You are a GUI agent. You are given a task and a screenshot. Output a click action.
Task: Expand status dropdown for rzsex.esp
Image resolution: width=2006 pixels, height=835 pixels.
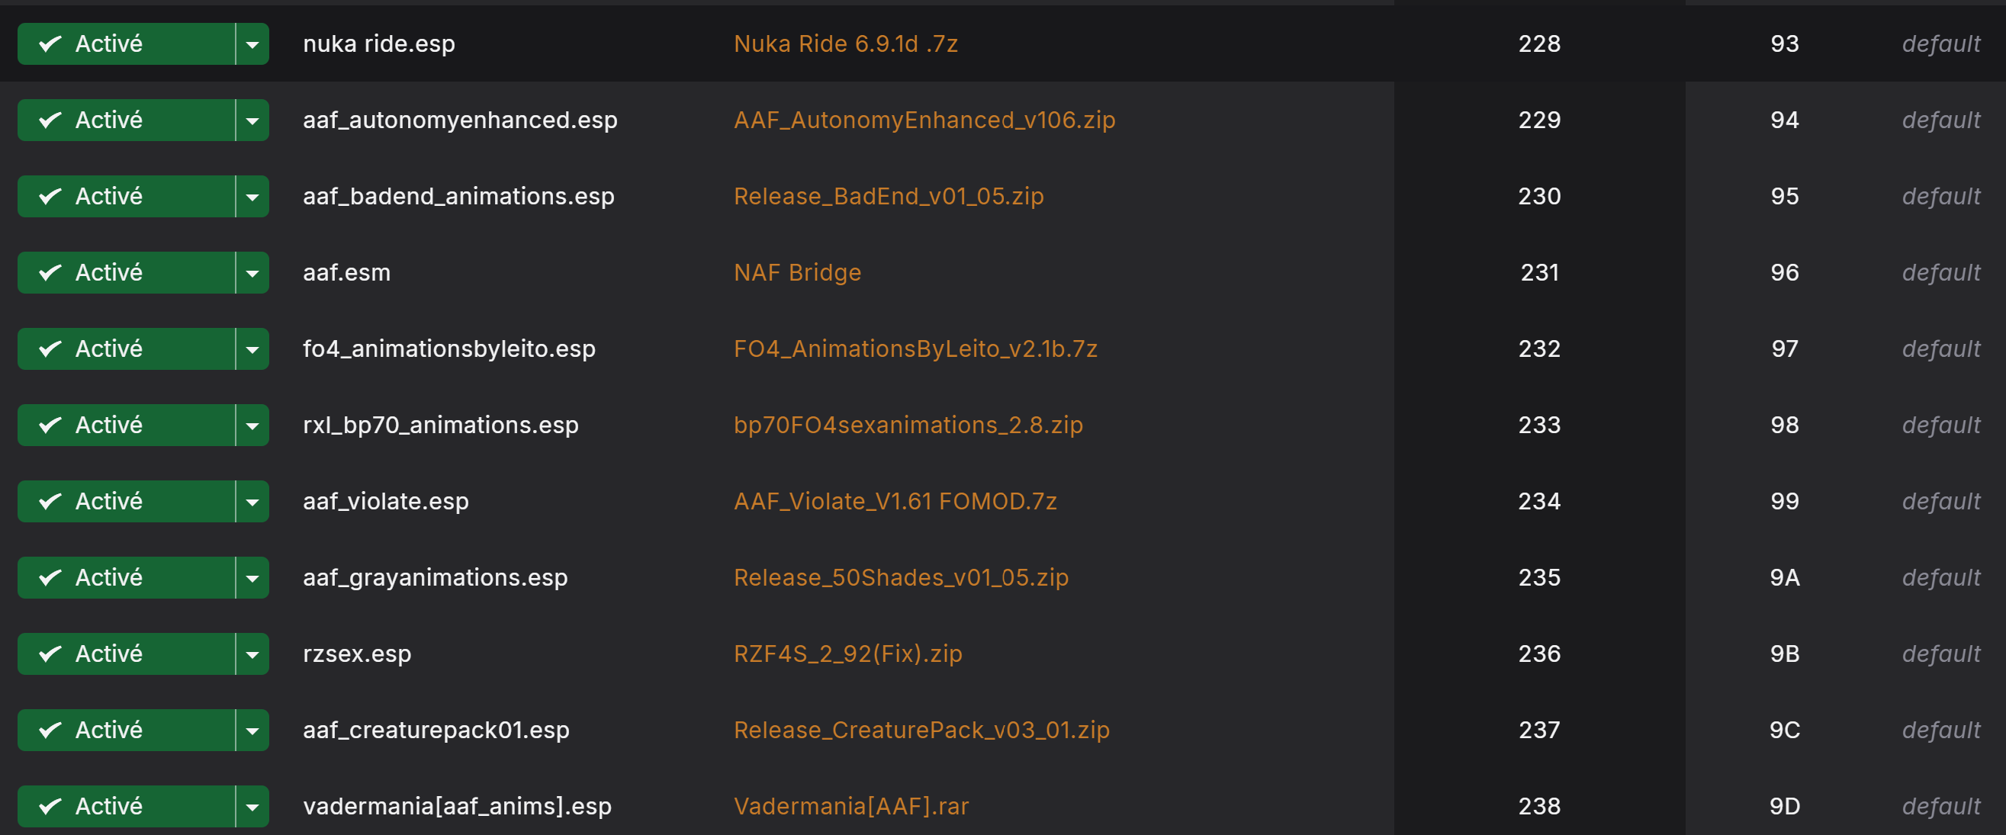click(x=252, y=654)
